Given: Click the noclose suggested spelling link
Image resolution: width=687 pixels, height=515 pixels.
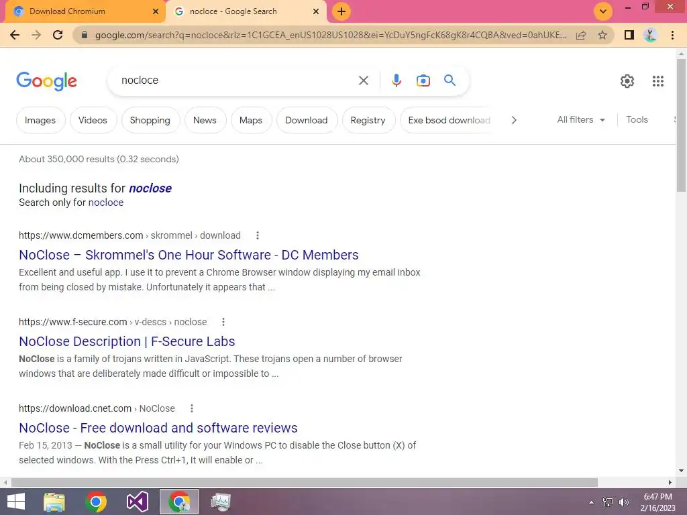Looking at the screenshot, I should tap(150, 188).
